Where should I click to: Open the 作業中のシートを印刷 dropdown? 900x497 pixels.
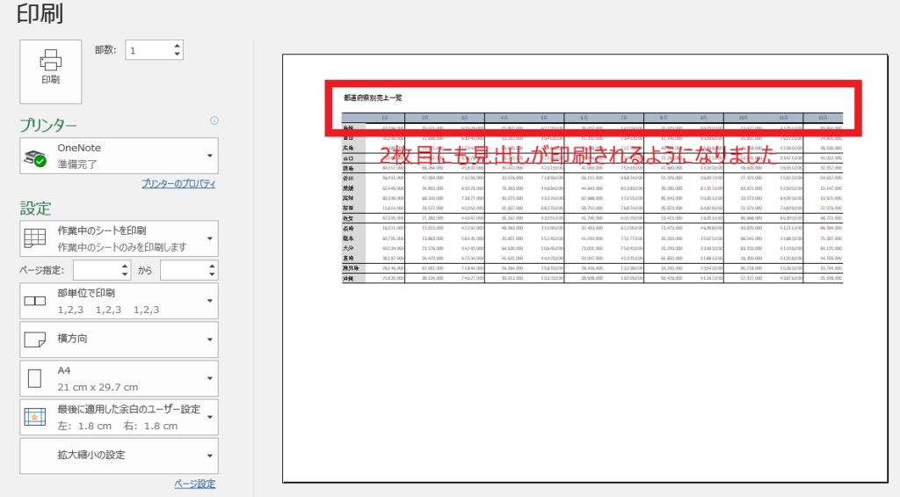[x=119, y=238]
